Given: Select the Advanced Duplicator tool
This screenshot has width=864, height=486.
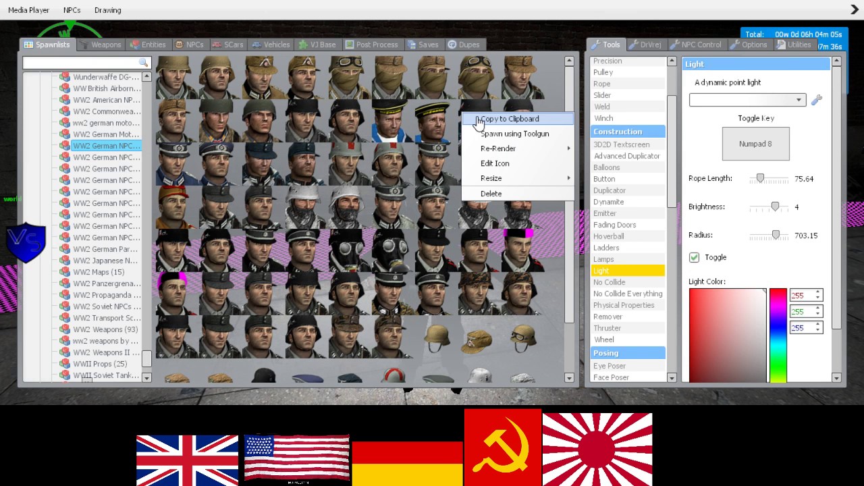Looking at the screenshot, I should tap(626, 156).
